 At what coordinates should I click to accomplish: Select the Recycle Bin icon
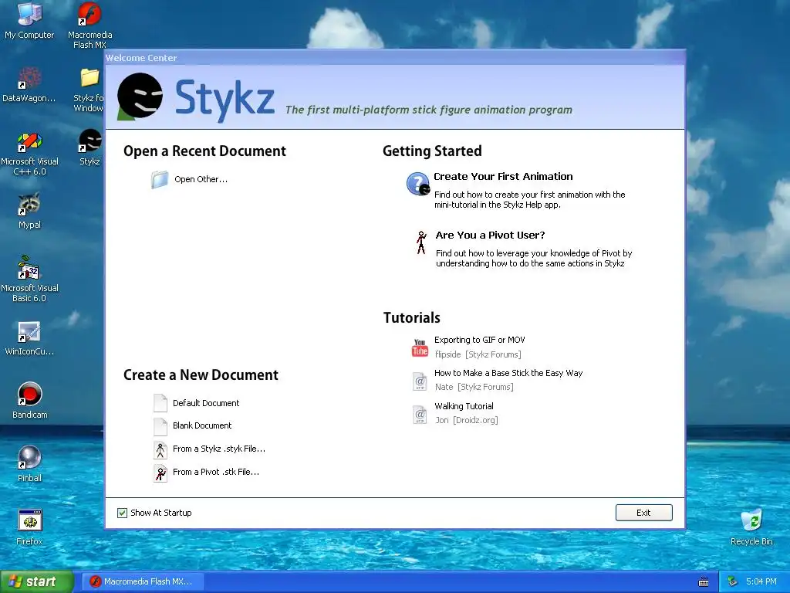point(751,520)
